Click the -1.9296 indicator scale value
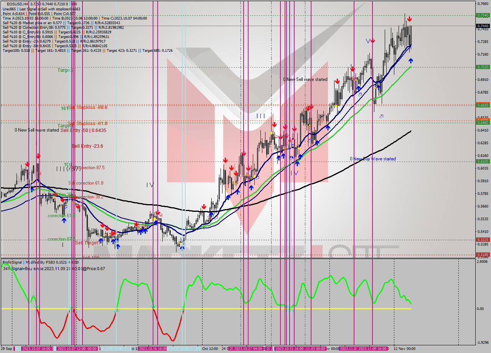 [x=483, y=342]
